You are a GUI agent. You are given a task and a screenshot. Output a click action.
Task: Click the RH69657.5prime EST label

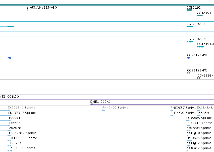click(x=183, y=108)
